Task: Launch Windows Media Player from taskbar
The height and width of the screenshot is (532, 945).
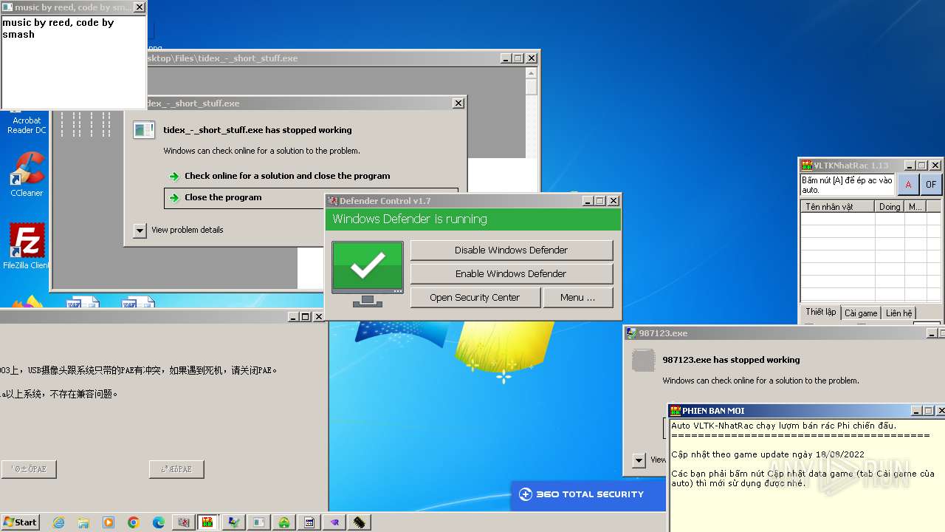Action: click(109, 522)
